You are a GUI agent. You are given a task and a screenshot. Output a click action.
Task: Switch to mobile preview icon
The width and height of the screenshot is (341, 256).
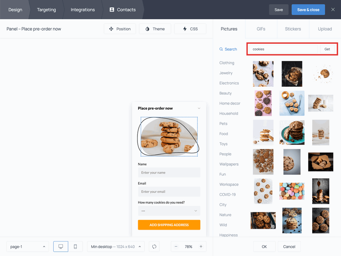75,246
